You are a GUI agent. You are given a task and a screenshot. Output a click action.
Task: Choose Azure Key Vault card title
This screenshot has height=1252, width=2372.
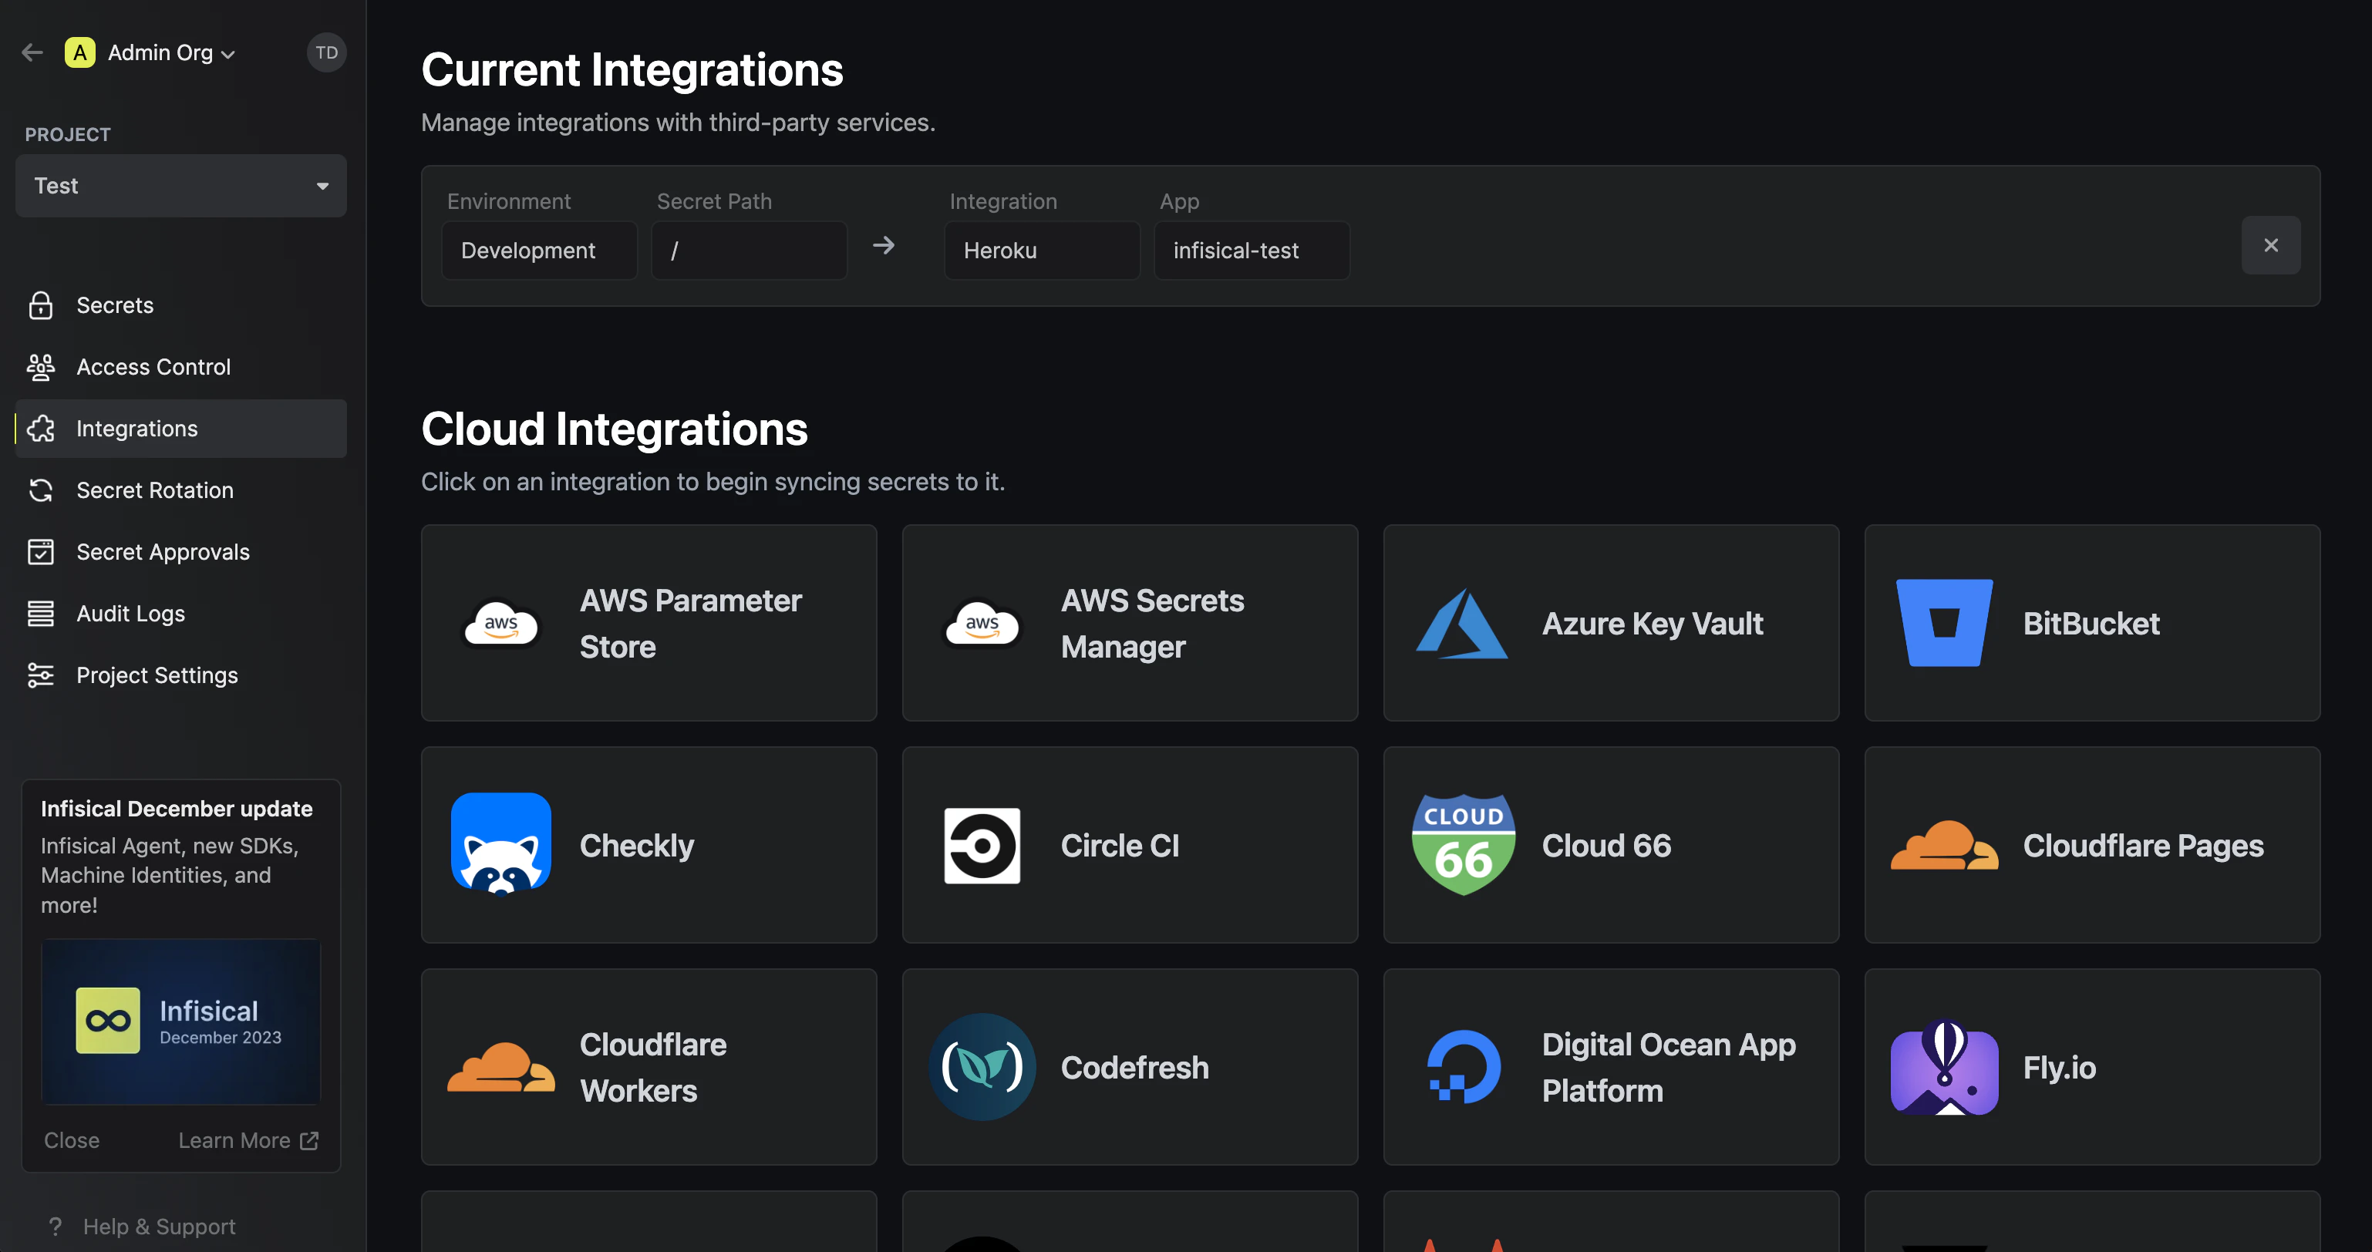click(1653, 624)
